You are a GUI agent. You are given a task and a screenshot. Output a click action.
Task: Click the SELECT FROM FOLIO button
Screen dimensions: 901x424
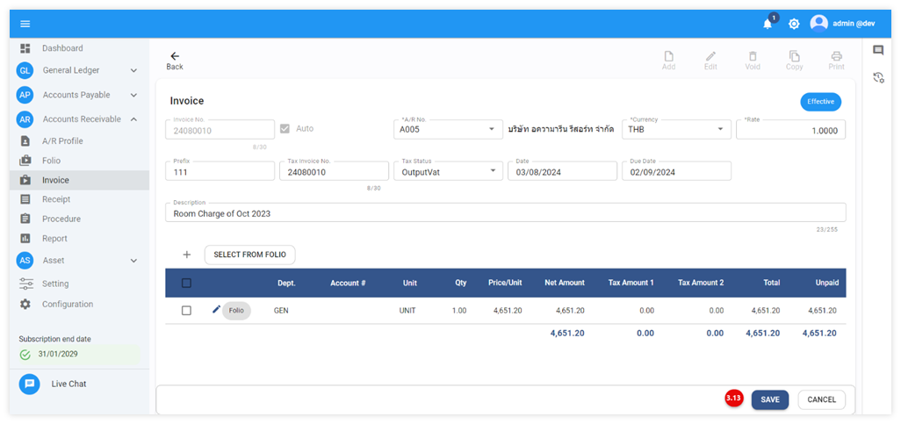pos(250,255)
